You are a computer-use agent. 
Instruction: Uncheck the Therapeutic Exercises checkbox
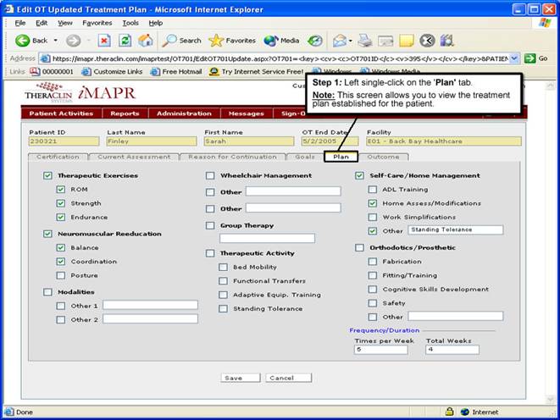click(47, 176)
